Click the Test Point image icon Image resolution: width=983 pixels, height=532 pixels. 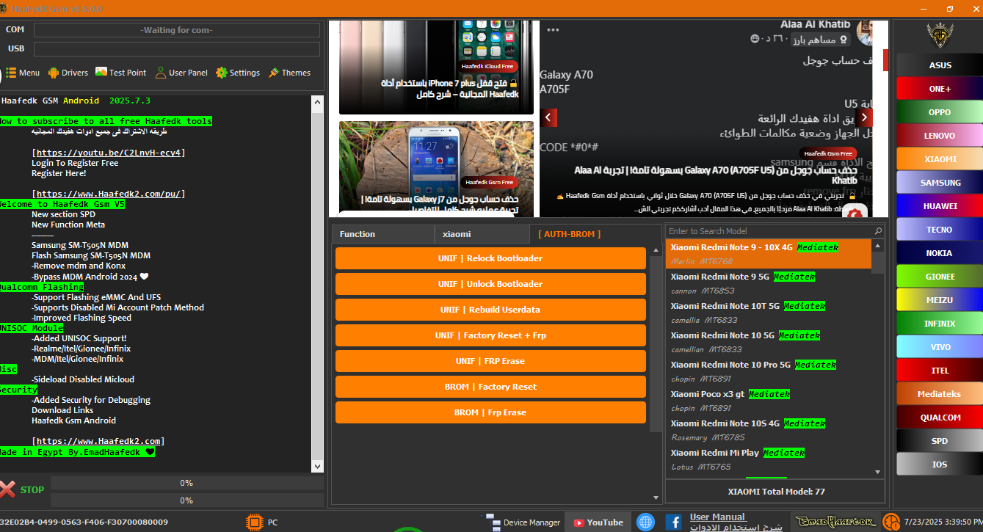click(101, 73)
